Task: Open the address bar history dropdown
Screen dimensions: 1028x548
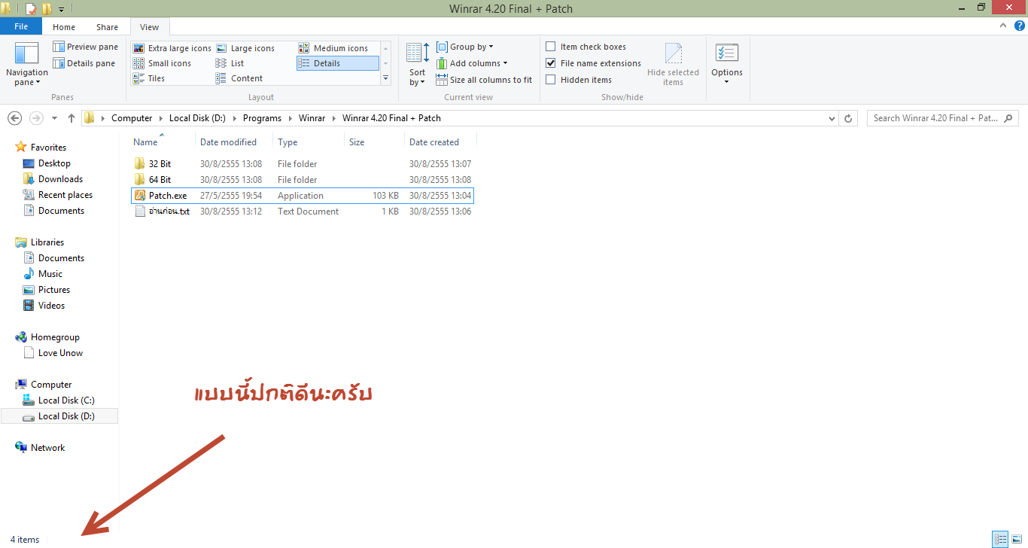Action: 832,118
